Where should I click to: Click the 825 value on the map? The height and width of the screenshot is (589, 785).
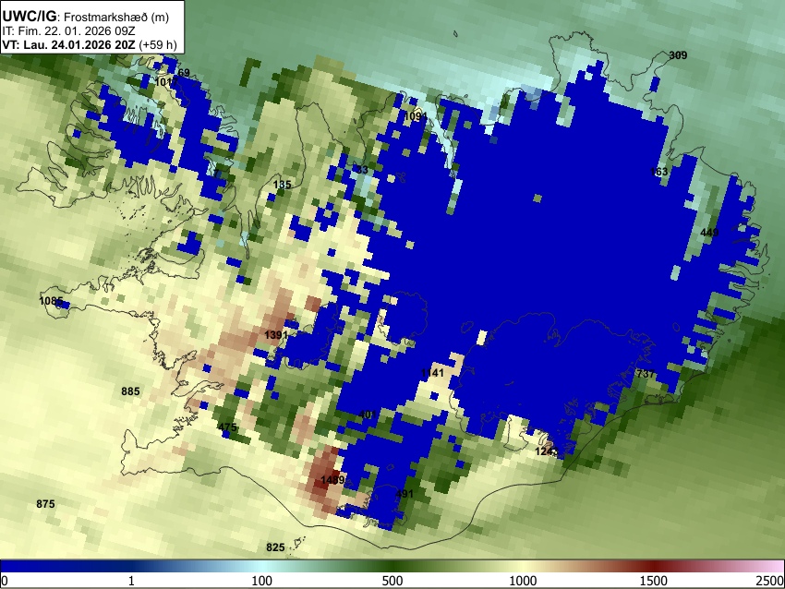coord(275,547)
